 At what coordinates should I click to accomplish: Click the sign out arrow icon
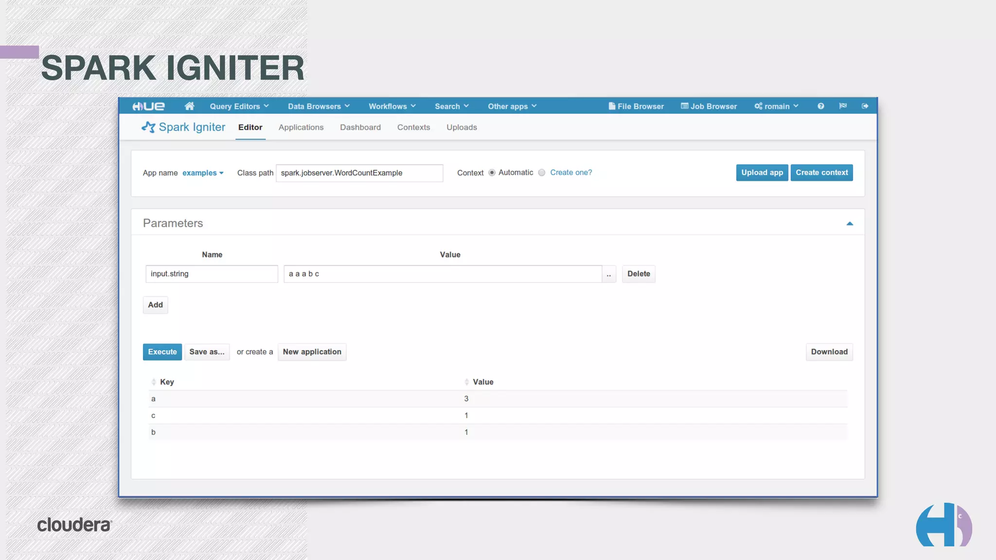[x=865, y=106]
